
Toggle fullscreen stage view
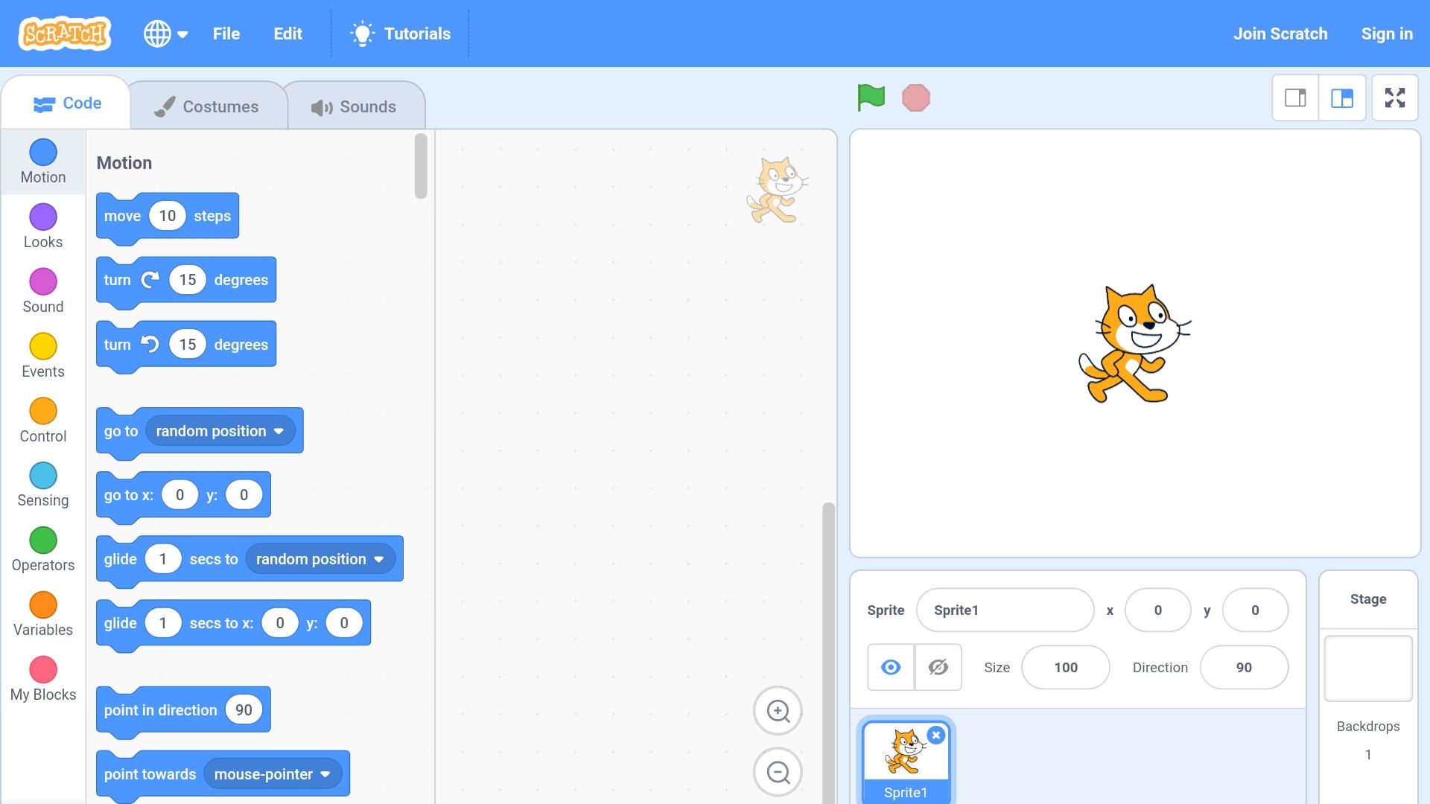tap(1396, 98)
